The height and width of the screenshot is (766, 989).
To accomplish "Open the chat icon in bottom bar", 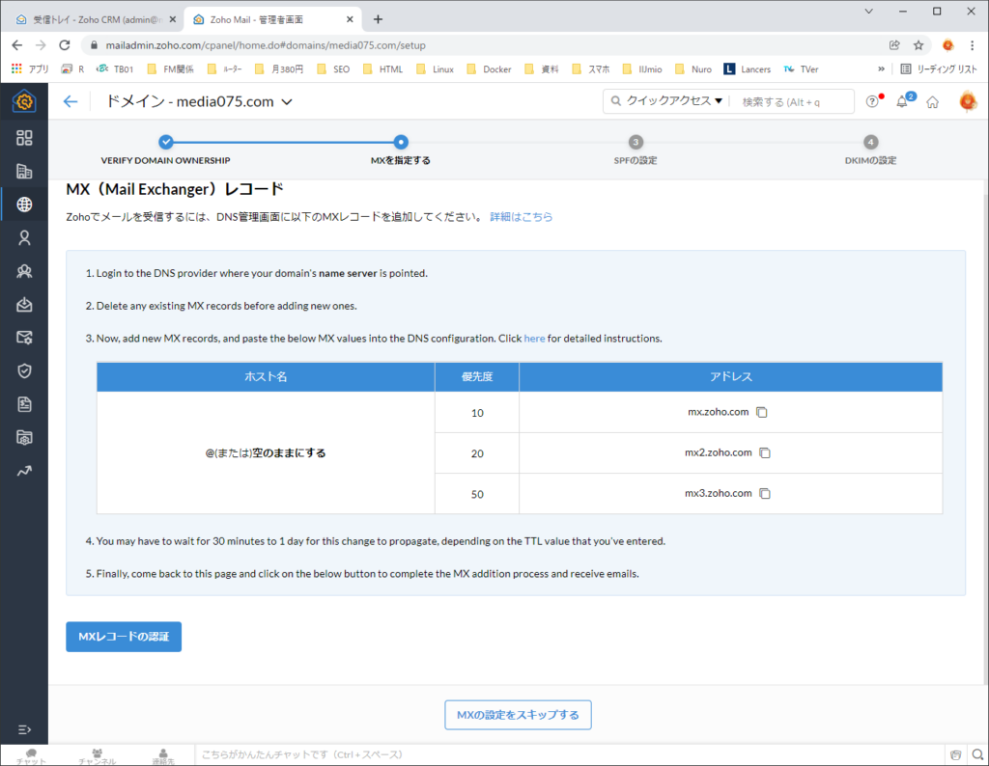I will click(31, 755).
